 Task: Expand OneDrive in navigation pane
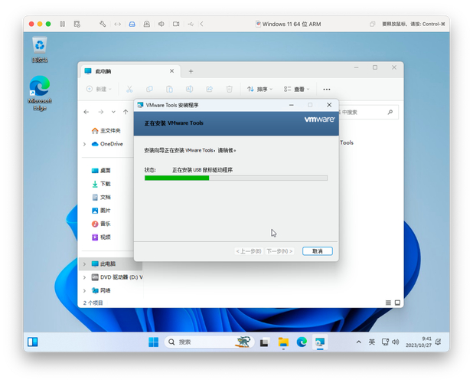tap(84, 144)
